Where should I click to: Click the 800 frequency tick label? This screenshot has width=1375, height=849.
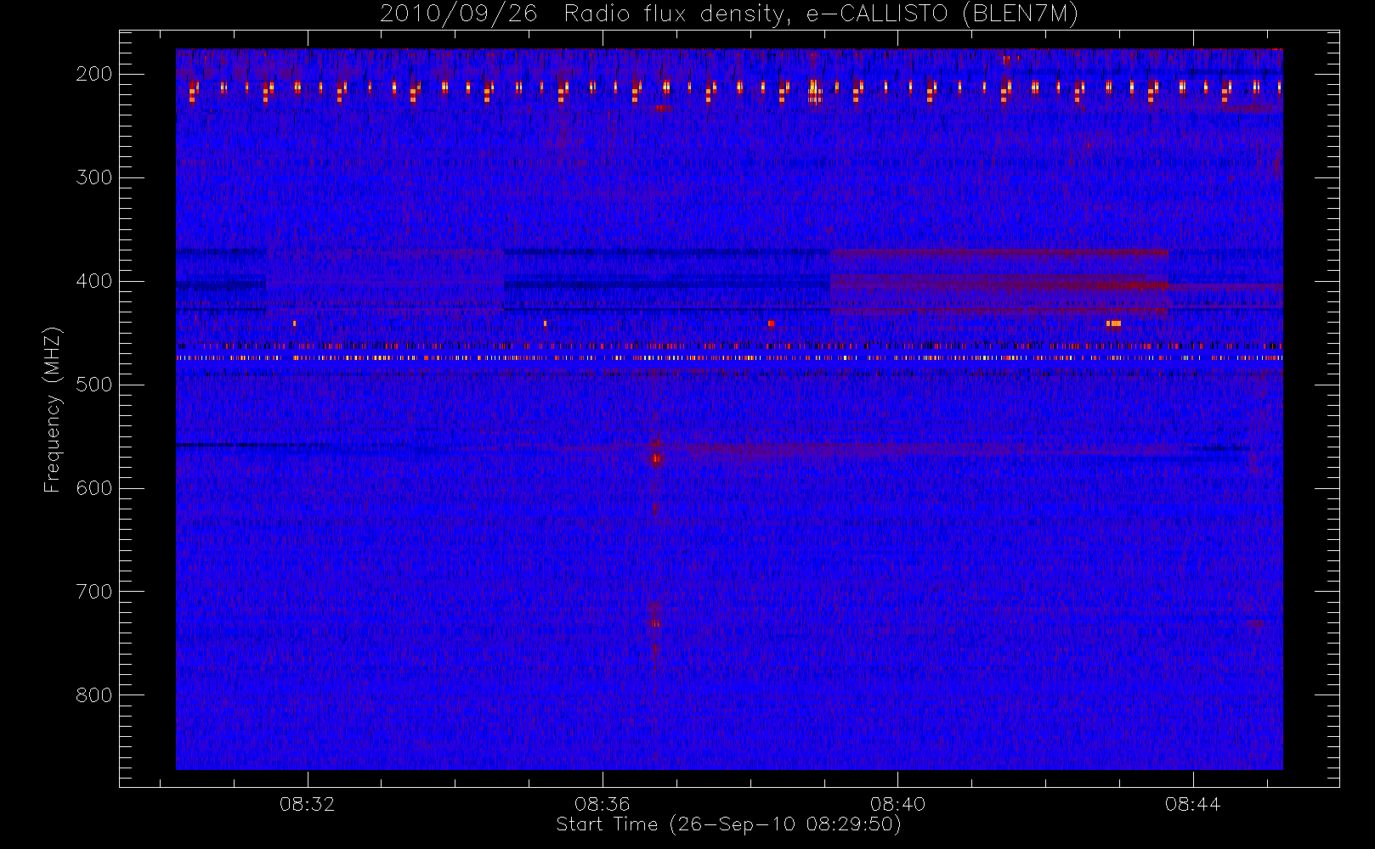93,695
